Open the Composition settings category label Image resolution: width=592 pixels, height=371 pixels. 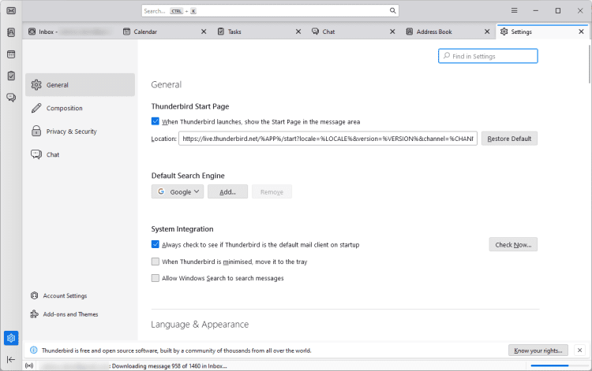pyautogui.click(x=64, y=108)
